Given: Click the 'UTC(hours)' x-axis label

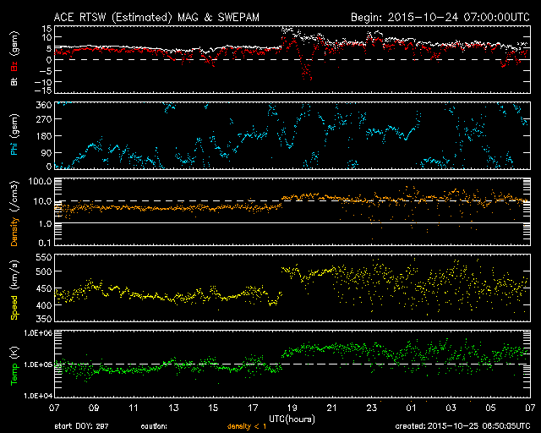Looking at the screenshot, I should 292,419.
